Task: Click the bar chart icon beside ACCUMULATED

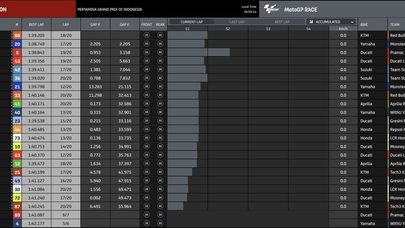Action: (x=311, y=22)
